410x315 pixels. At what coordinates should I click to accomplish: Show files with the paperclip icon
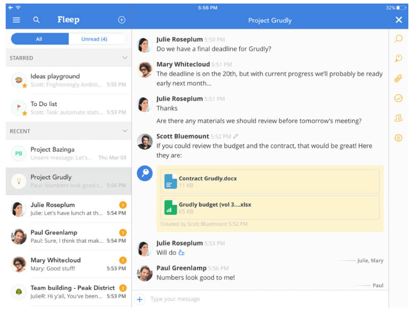click(x=398, y=78)
